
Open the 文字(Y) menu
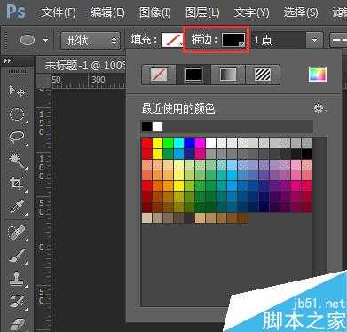(x=251, y=12)
